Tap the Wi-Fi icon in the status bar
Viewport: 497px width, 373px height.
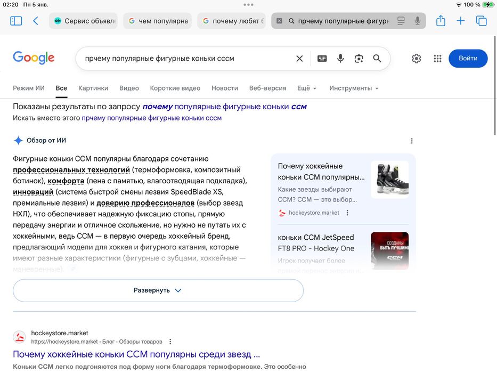(458, 5)
